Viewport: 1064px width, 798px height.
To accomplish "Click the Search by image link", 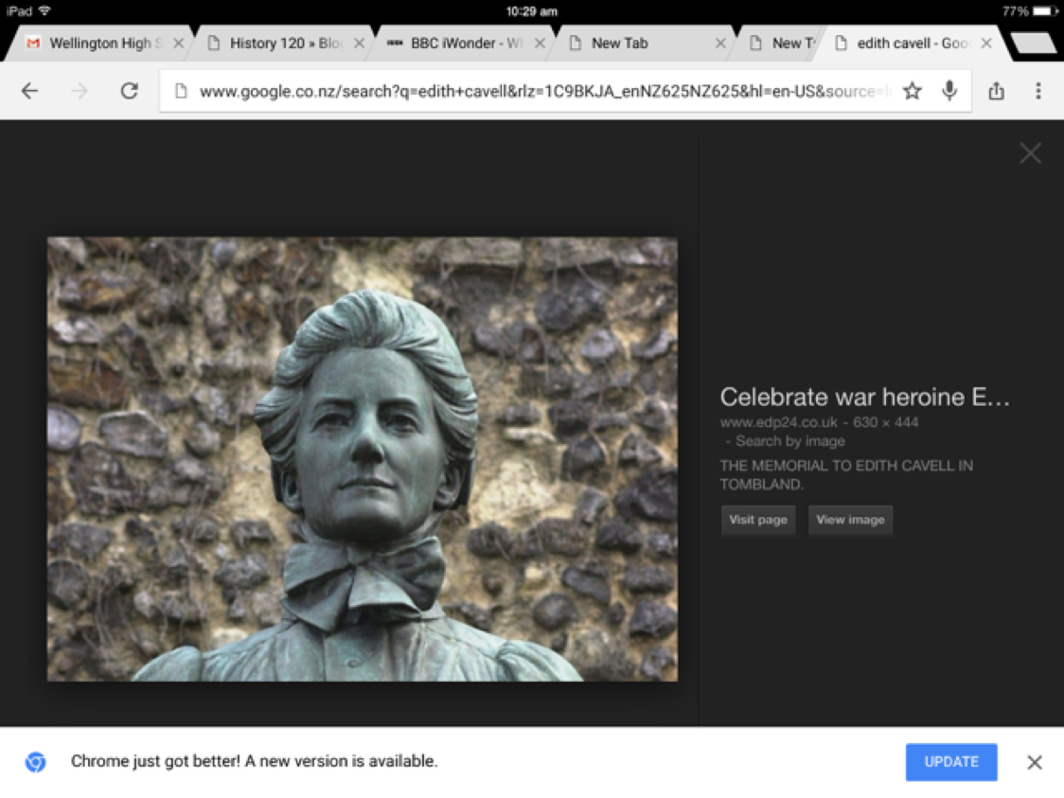I will 790,441.
